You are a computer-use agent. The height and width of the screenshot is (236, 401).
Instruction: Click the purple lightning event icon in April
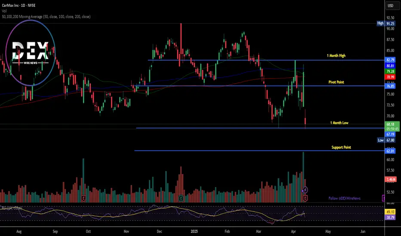coord(305,190)
